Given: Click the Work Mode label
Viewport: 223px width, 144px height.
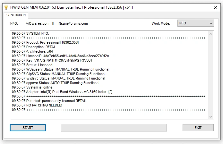Looking at the screenshot, I should coord(161,23).
